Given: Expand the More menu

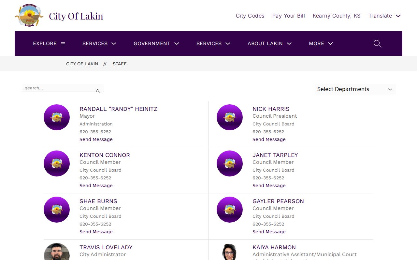Looking at the screenshot, I should (321, 44).
